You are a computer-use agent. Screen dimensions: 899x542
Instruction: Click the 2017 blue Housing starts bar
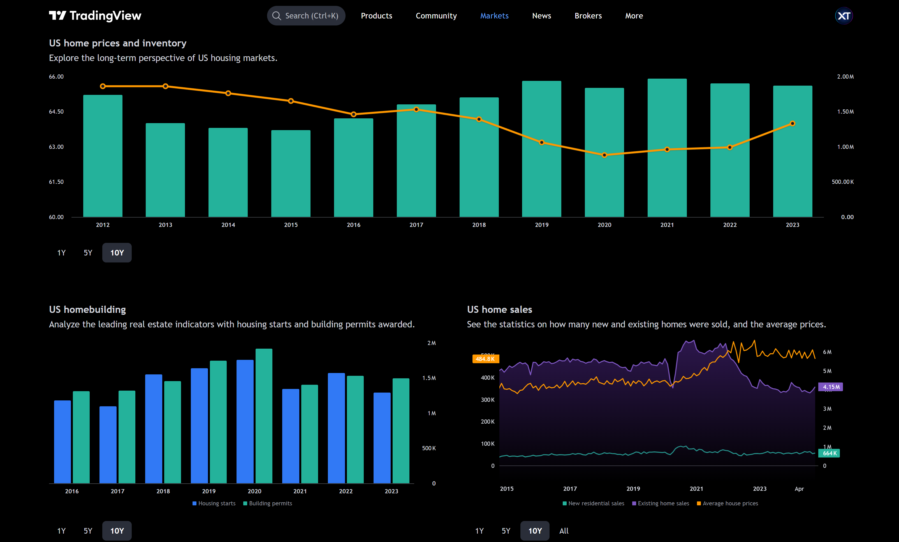(x=108, y=445)
